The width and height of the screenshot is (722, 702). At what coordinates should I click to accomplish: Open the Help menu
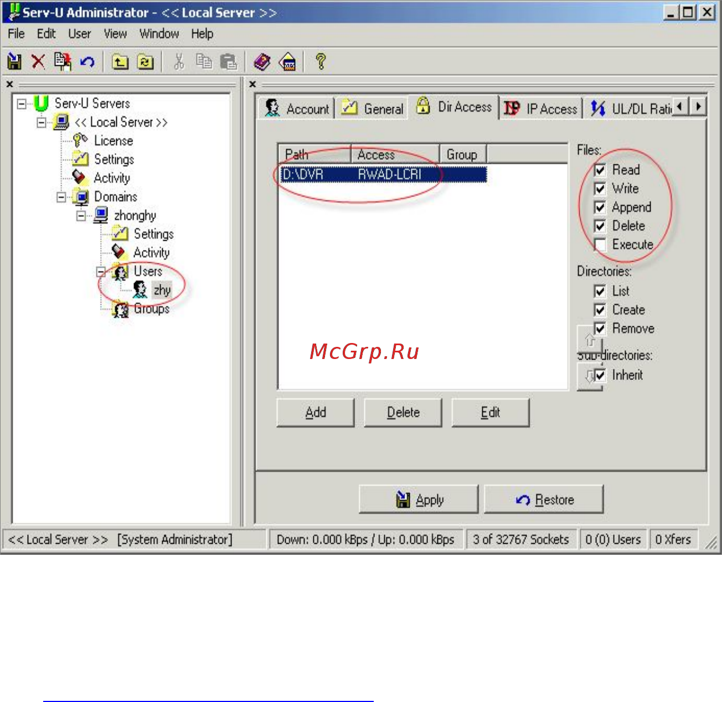pyautogui.click(x=202, y=34)
